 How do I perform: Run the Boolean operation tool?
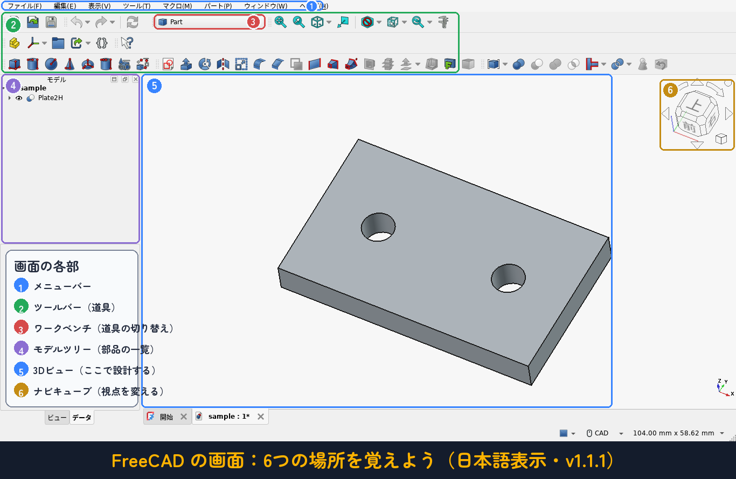(x=519, y=64)
